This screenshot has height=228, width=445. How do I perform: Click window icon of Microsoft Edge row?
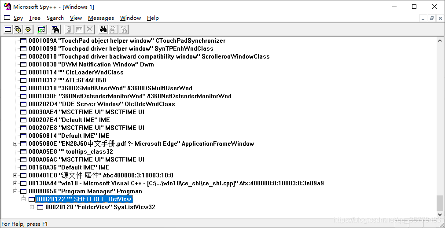point(24,143)
